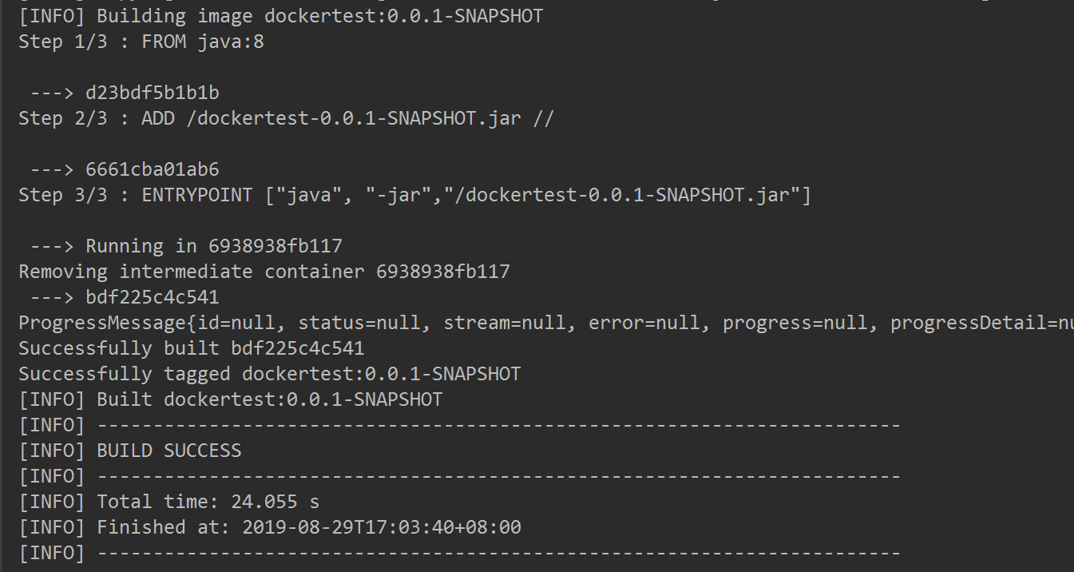
Task: Click the 'Removing intermediate container' line
Action: tap(264, 272)
